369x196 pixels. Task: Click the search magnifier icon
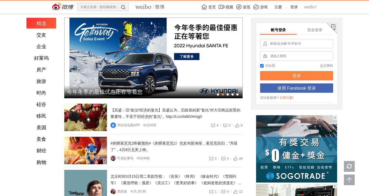[123, 7]
